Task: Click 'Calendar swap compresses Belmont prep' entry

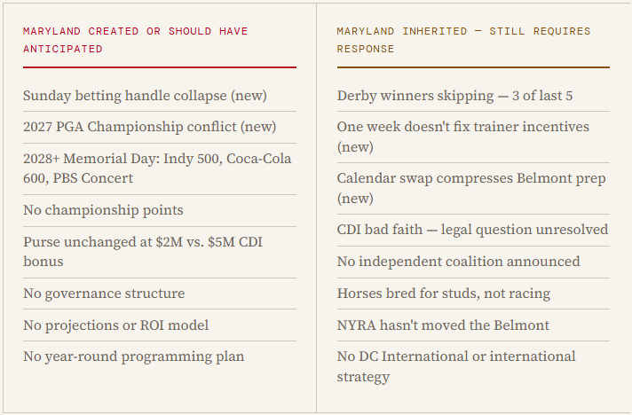Action: tap(473, 188)
